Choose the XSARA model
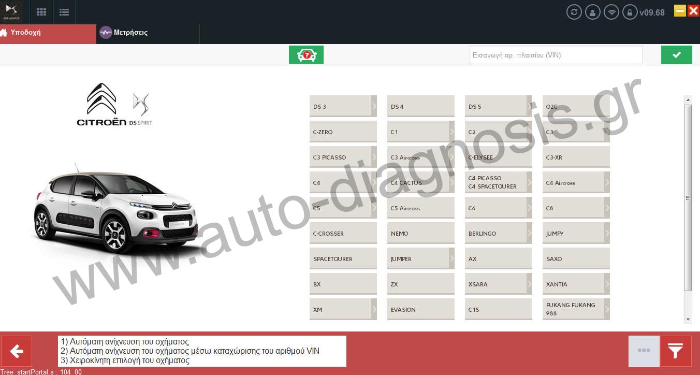This screenshot has width=700, height=375. (x=499, y=284)
